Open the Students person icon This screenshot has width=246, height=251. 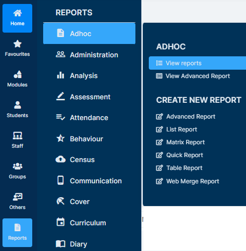(17, 105)
